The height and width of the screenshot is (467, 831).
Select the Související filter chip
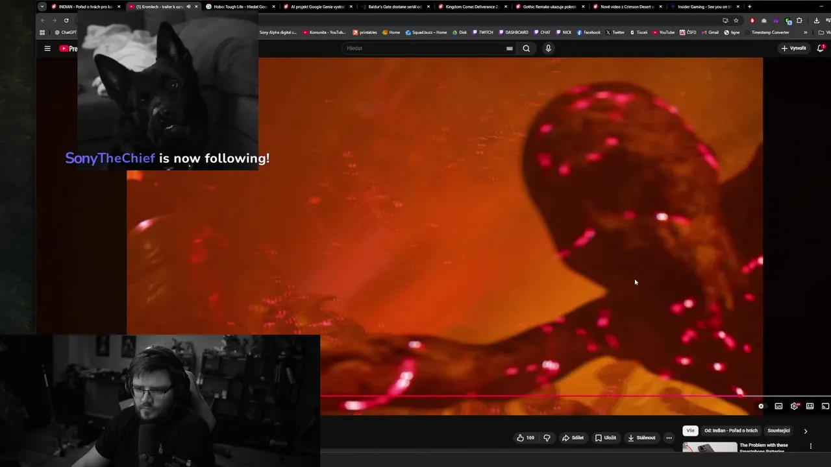tap(778, 431)
